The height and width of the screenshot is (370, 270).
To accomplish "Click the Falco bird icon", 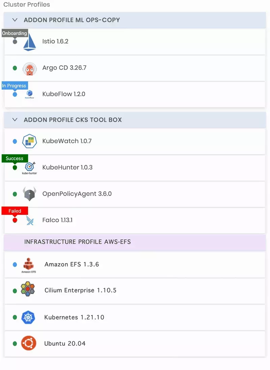I will pos(29,221).
